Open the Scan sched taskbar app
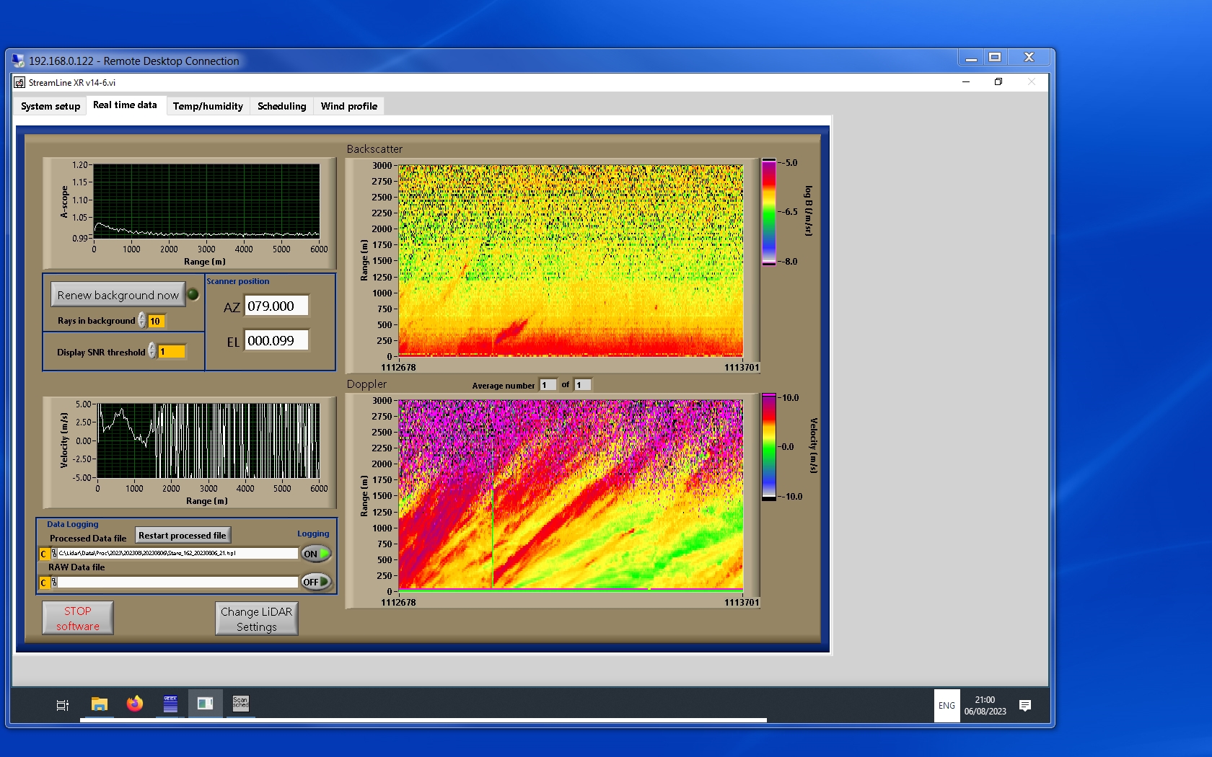 [x=240, y=704]
